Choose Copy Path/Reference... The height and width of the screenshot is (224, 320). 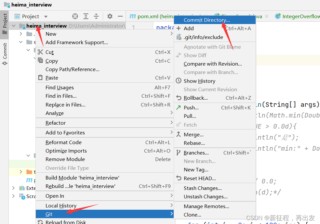pyautogui.click(x=105, y=69)
